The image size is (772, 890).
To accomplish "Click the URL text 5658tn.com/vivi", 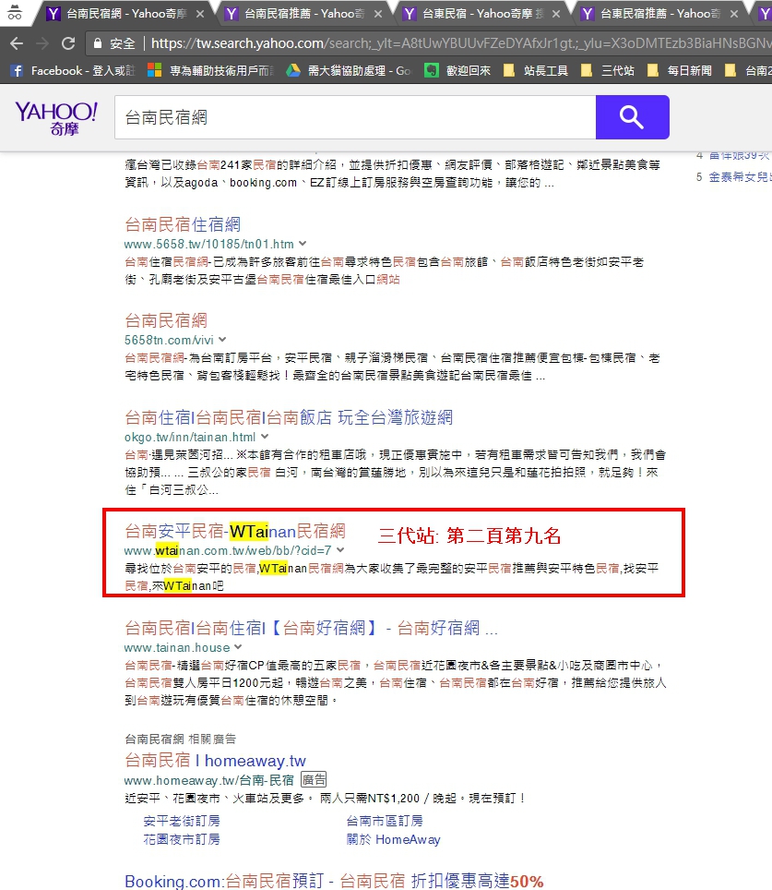I will coord(169,340).
